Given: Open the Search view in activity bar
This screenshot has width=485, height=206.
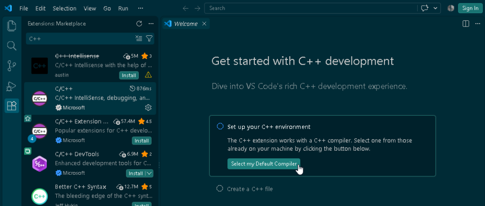Looking at the screenshot, I should 12,46.
